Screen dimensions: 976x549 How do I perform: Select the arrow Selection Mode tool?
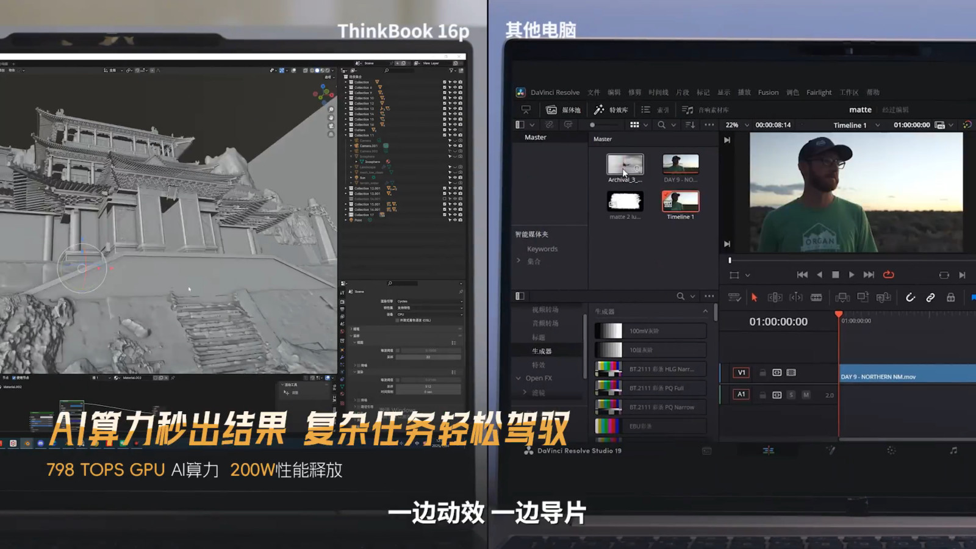[754, 297]
